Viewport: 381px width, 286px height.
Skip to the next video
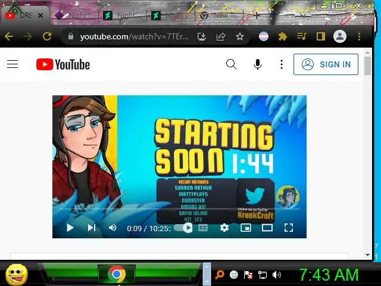[x=92, y=228]
